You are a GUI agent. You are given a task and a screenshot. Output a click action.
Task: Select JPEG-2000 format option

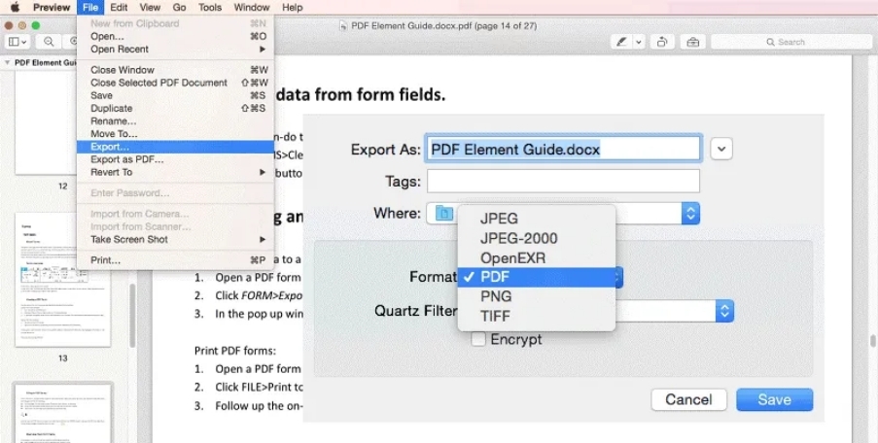[537, 238]
